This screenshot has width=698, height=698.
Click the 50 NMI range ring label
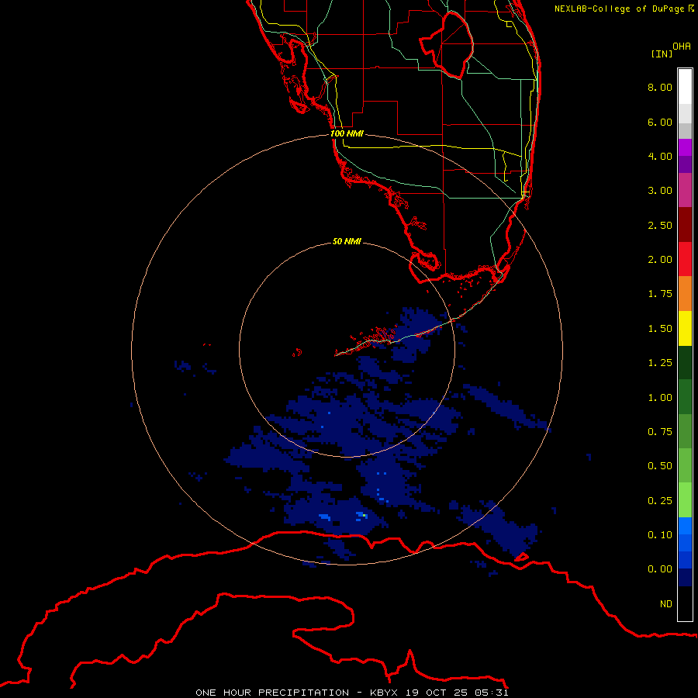pos(347,241)
